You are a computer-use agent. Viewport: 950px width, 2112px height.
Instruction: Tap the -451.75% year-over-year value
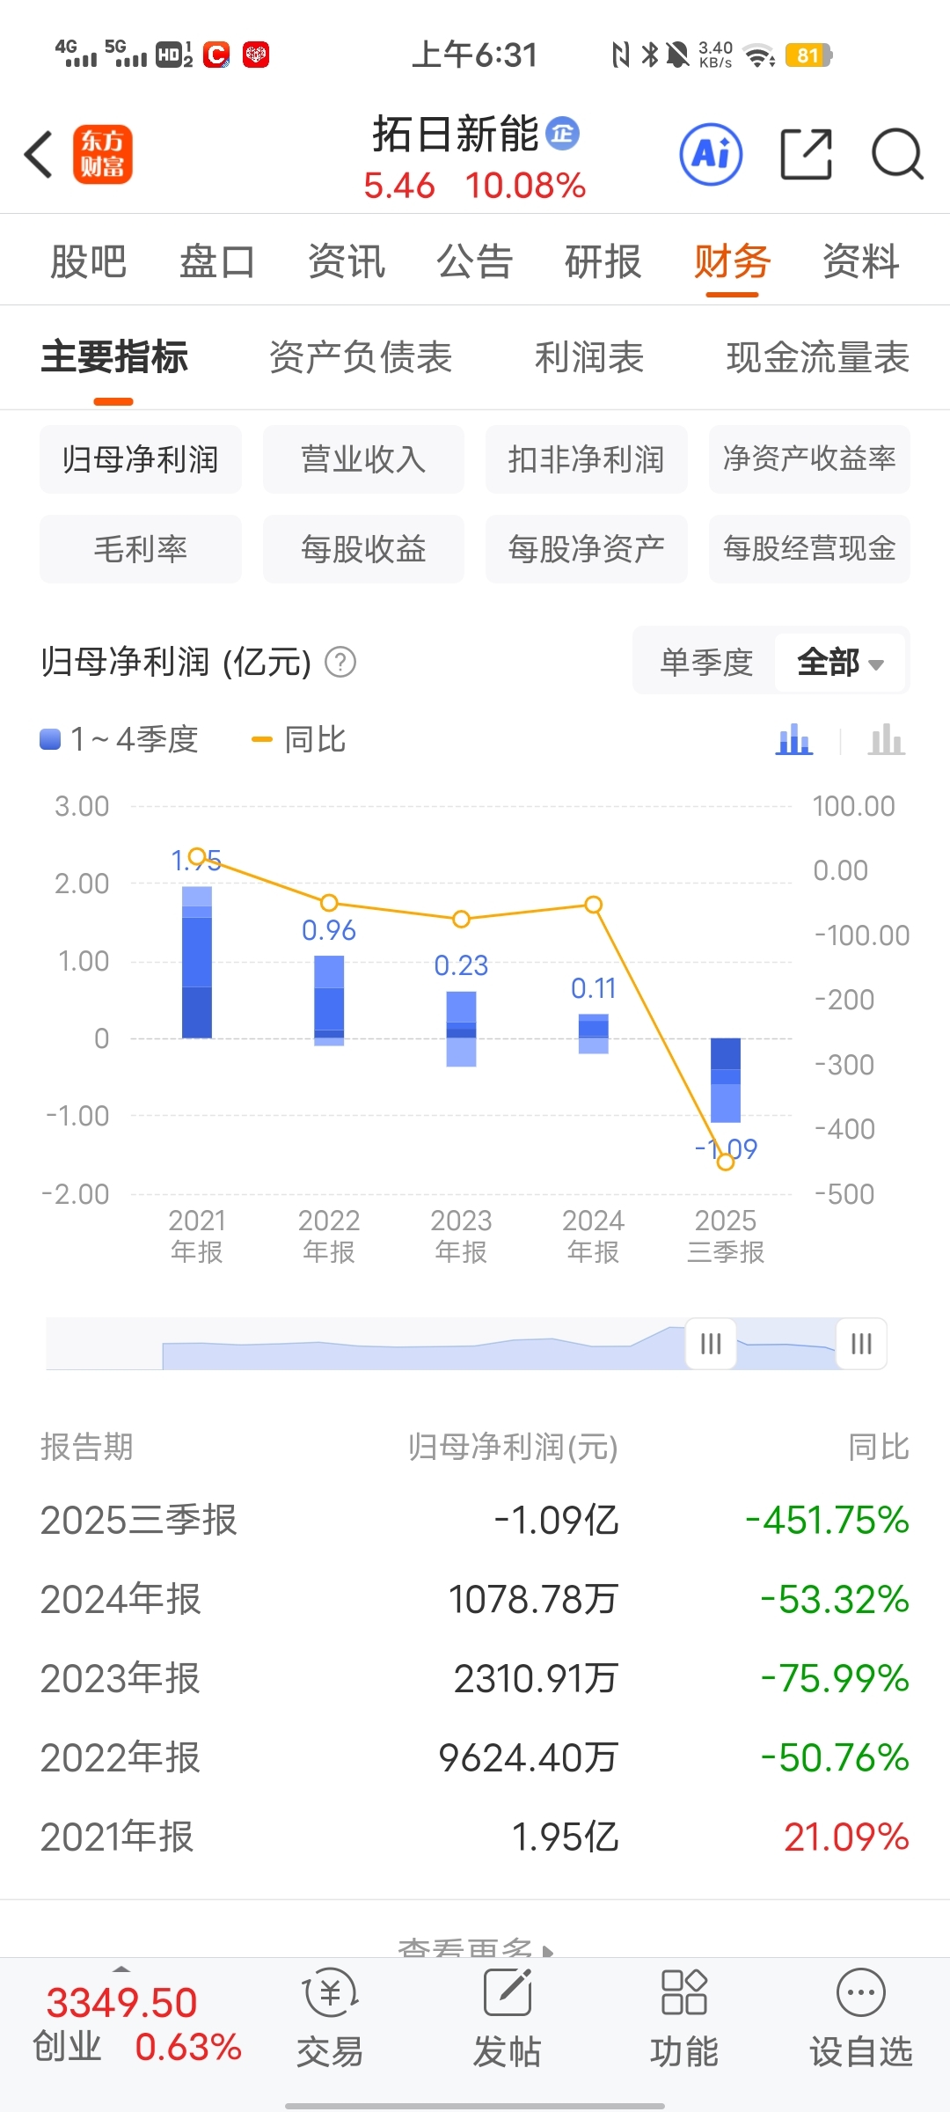pyautogui.click(x=827, y=1521)
